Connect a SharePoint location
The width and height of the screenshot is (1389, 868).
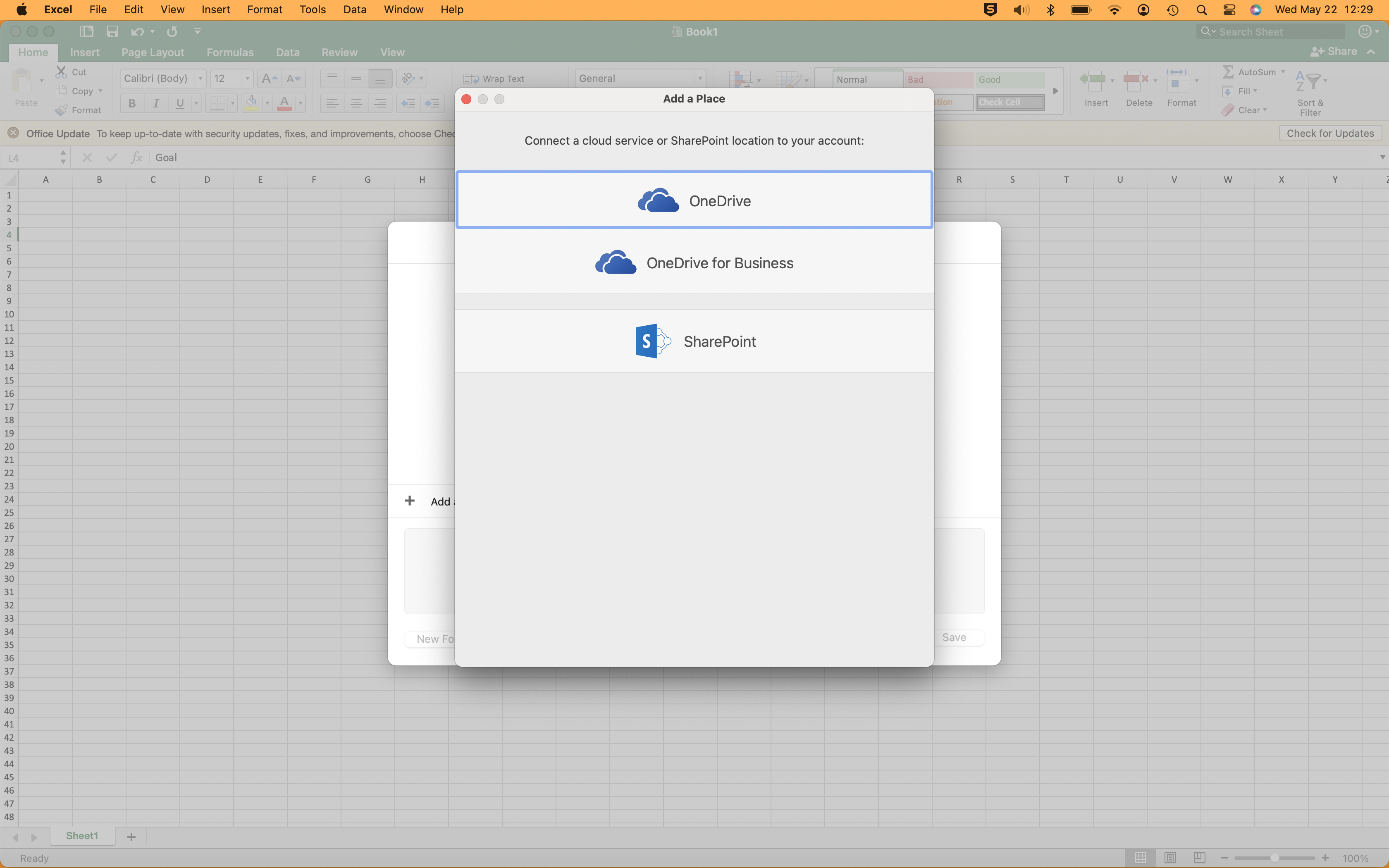[694, 341]
